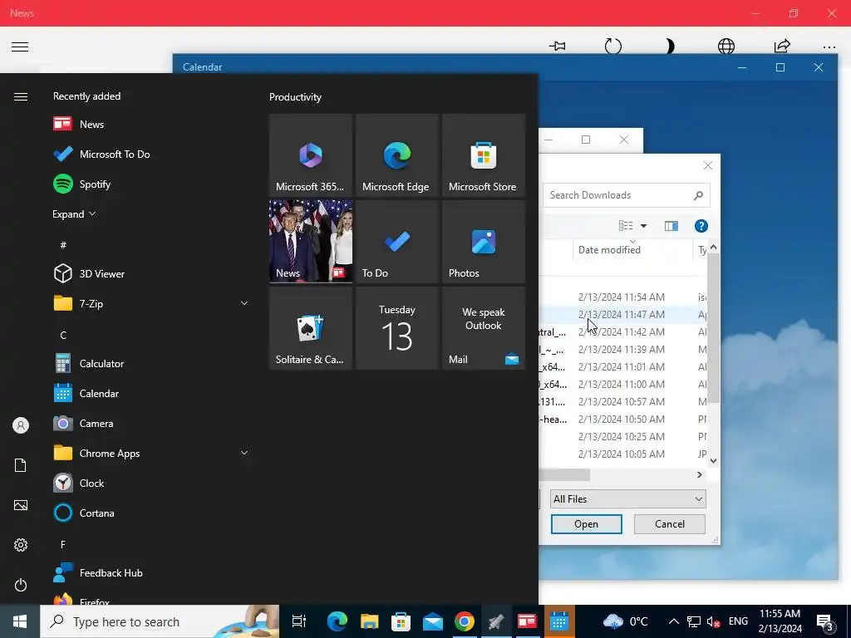Open Task View on taskbar
The image size is (851, 638).
tap(299, 621)
